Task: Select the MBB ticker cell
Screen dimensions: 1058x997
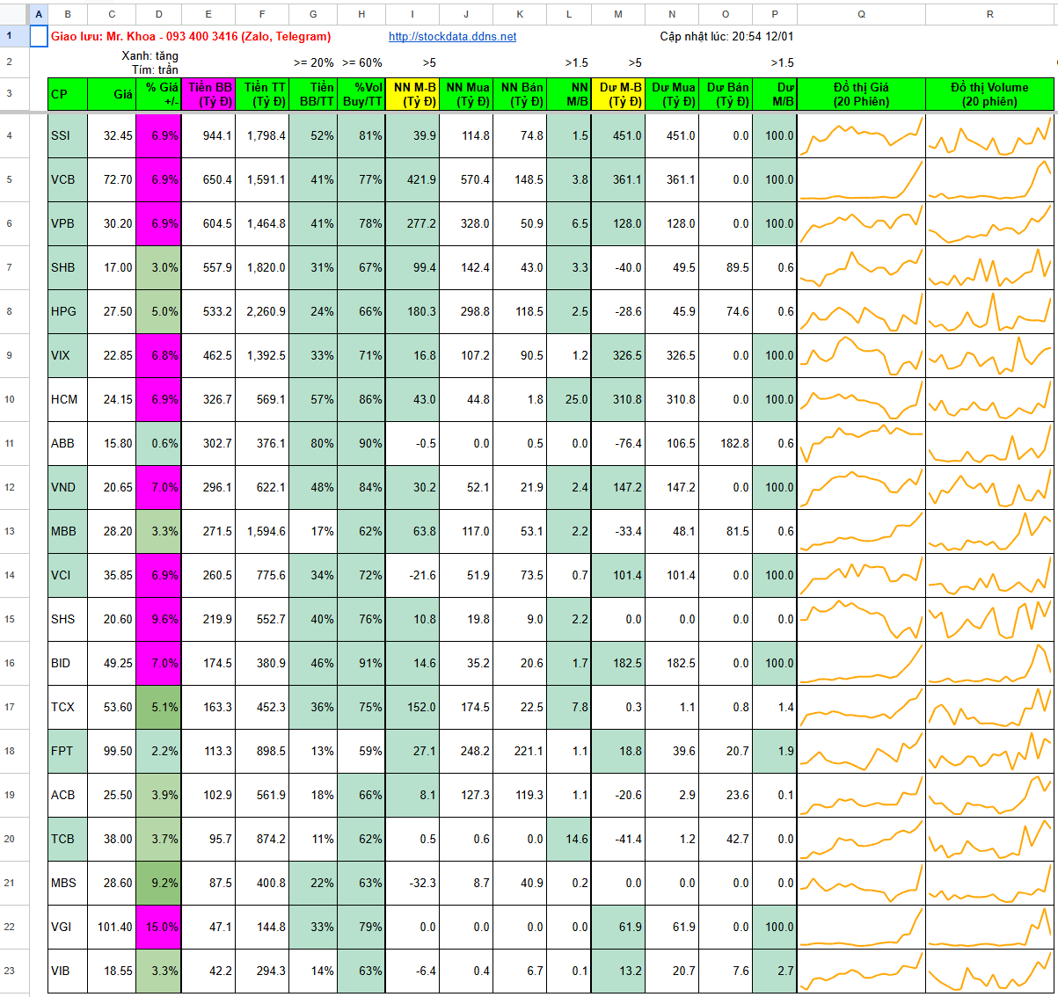Action: (x=68, y=531)
